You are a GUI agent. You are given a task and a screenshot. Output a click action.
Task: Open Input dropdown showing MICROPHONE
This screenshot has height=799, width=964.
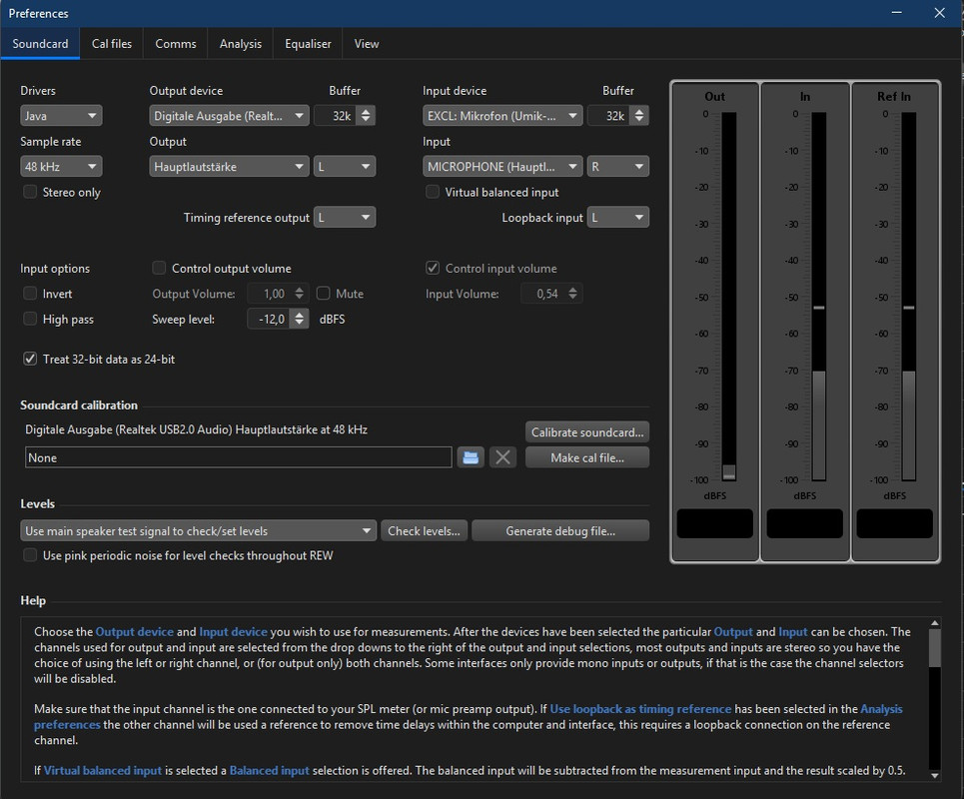click(x=502, y=167)
